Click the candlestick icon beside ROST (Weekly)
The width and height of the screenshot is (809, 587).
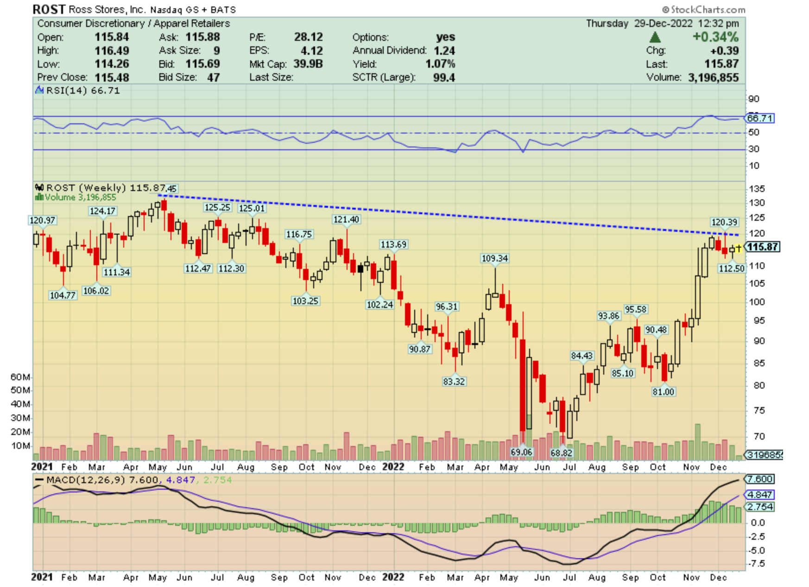coord(39,188)
